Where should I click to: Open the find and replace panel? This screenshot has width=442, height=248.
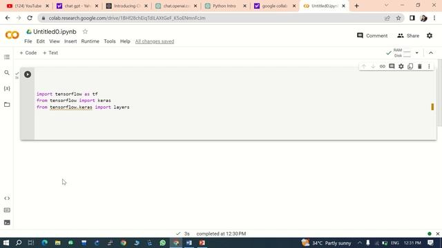tap(7, 73)
